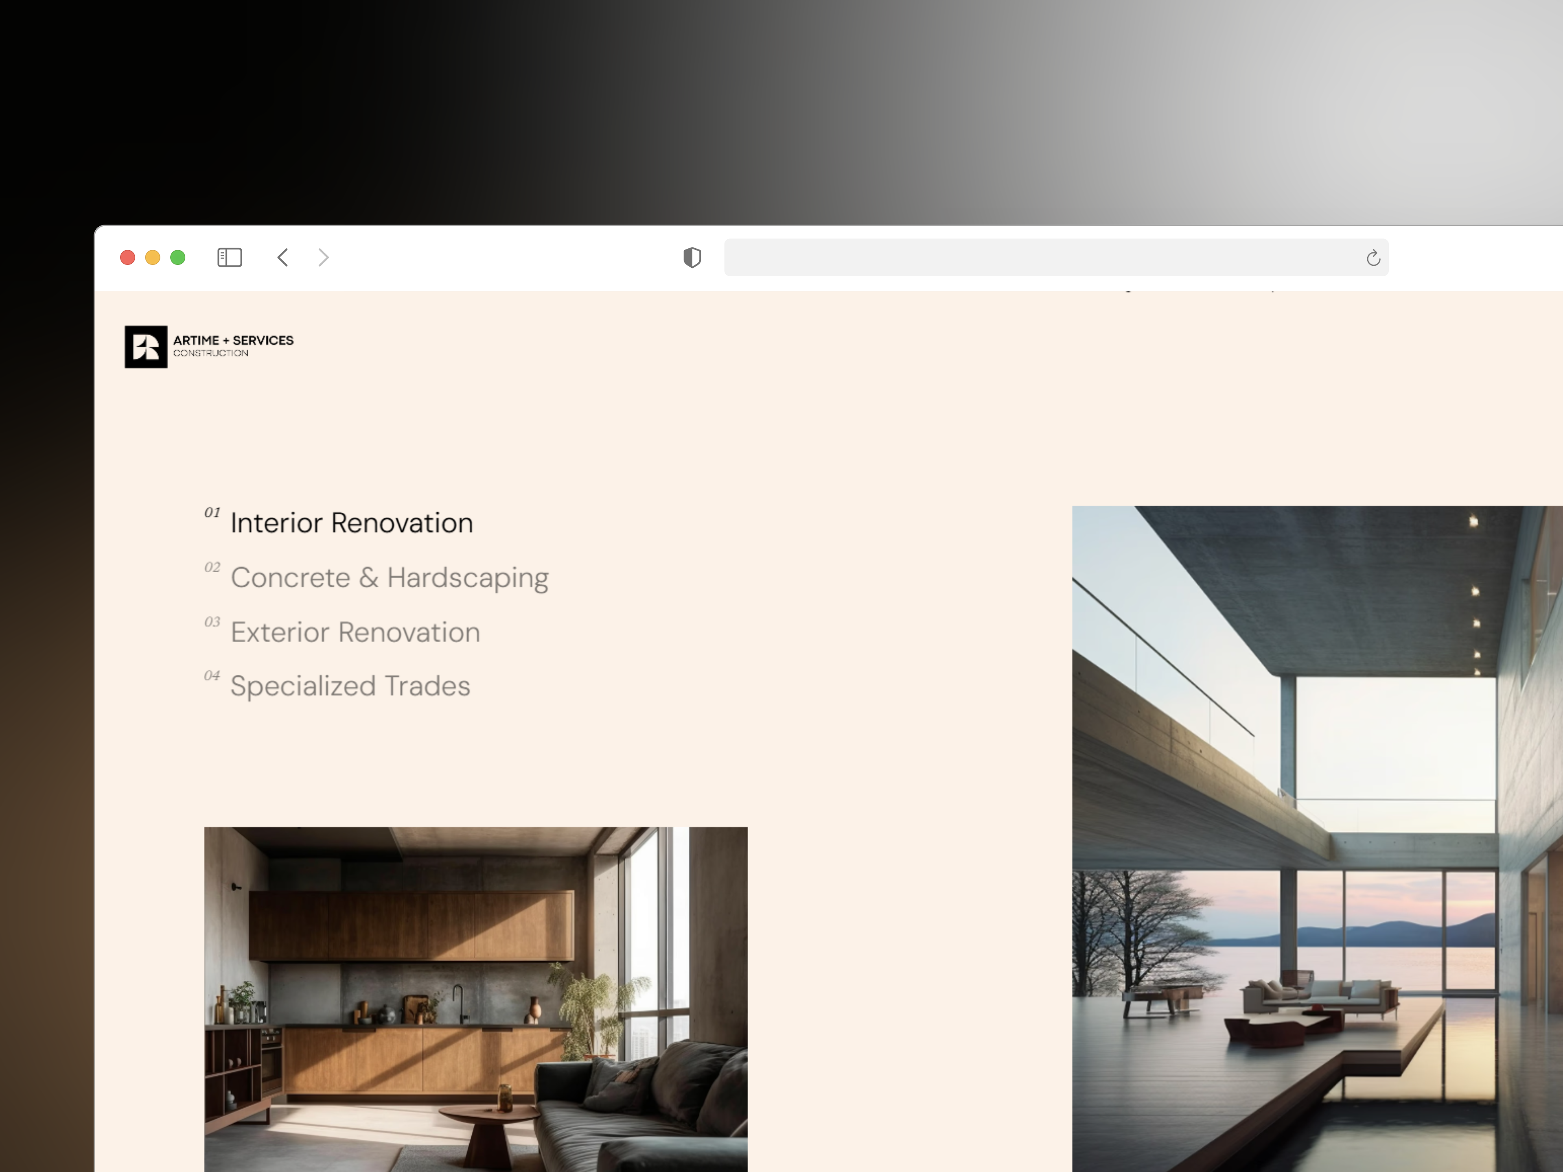Expand the services list numbering column
Image resolution: width=1563 pixels, height=1172 pixels.
[x=212, y=593]
